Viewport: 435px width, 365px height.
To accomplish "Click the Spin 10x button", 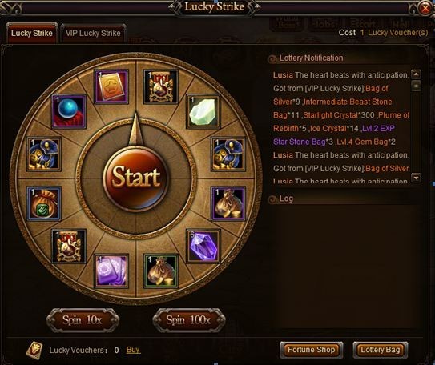I will point(83,320).
